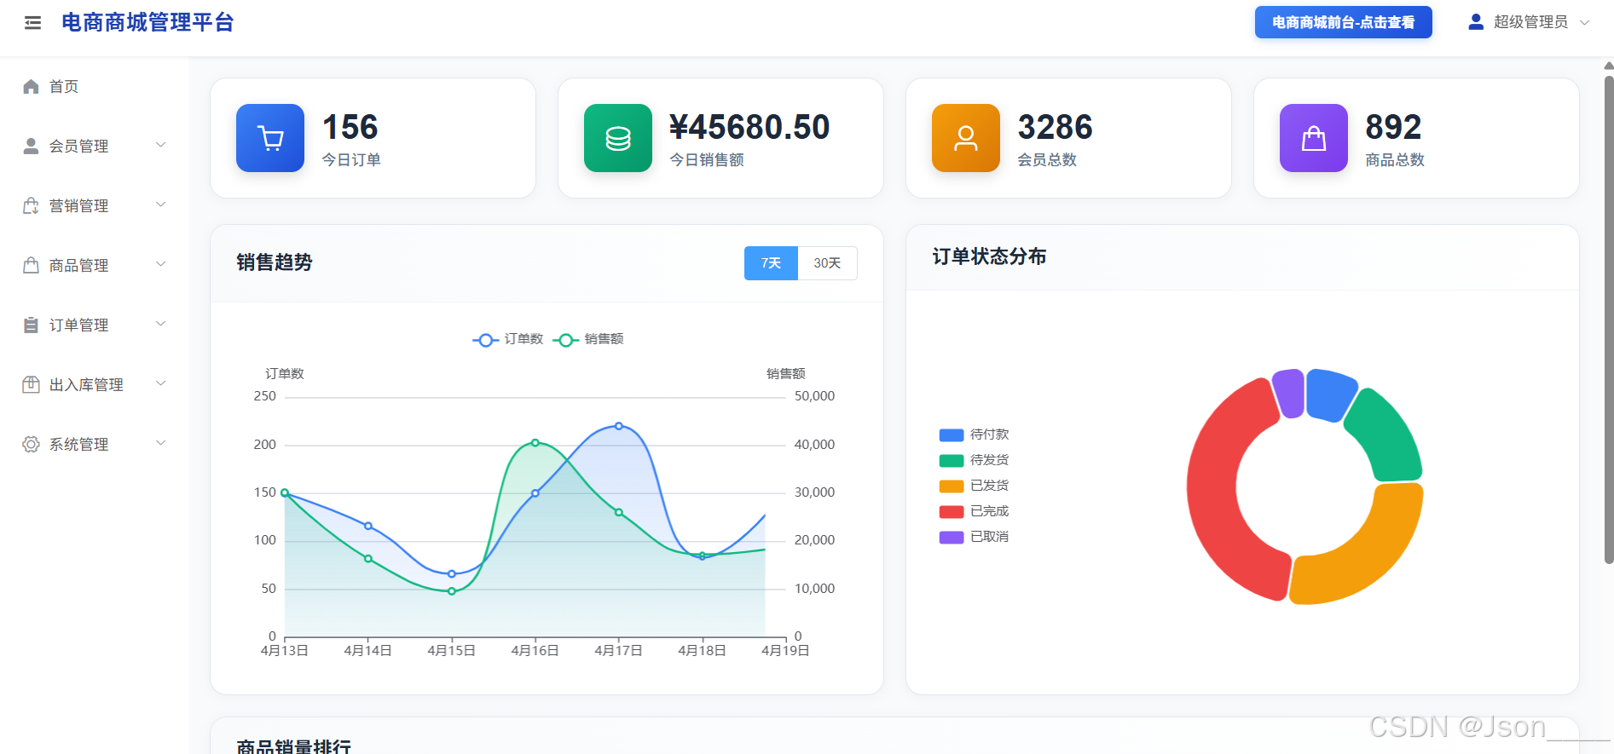
Task: Open the 商品管理 menu label
Action: pos(78,266)
